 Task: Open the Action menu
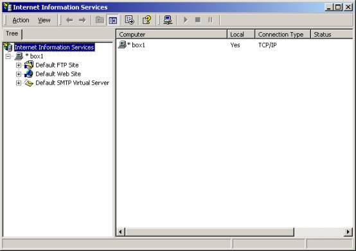click(x=21, y=21)
